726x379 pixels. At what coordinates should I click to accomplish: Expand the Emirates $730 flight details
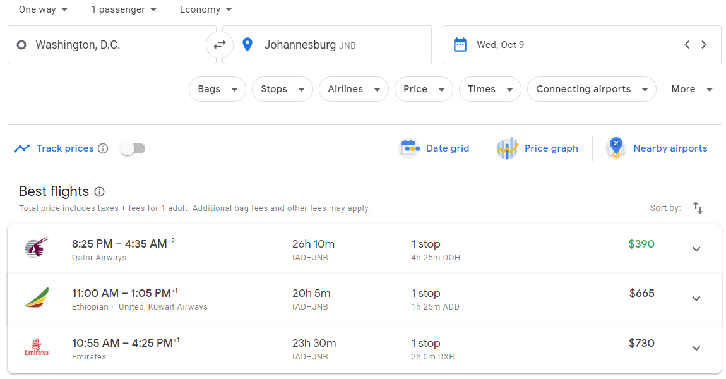coord(696,348)
